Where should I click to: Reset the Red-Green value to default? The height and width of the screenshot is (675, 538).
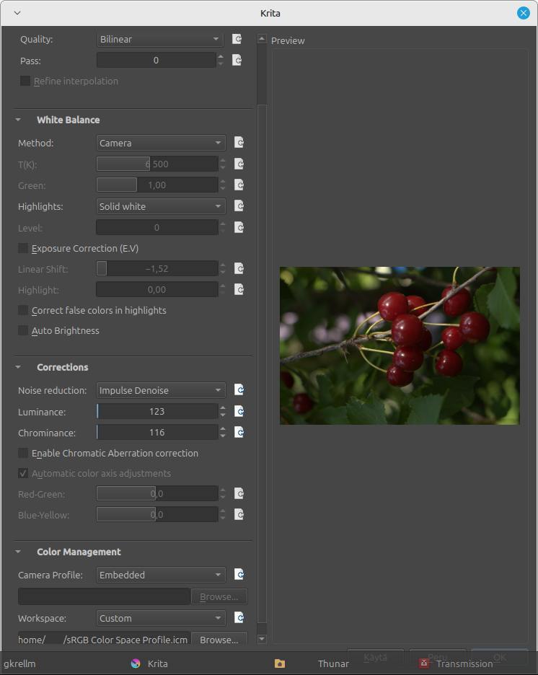(x=239, y=493)
